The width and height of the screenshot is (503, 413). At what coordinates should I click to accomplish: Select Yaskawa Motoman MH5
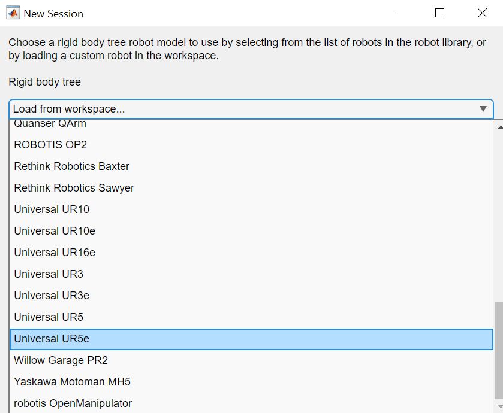pyautogui.click(x=72, y=382)
